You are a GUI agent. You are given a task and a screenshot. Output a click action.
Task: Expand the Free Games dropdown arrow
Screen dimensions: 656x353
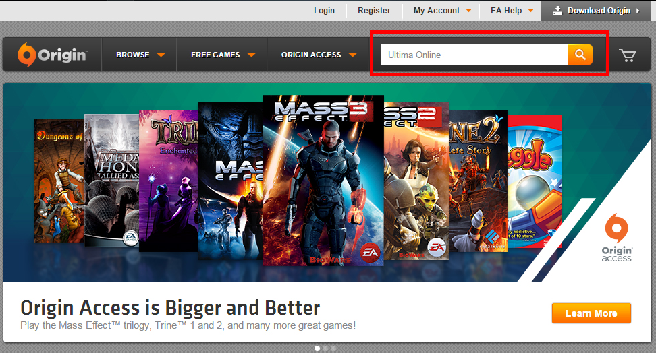click(251, 55)
